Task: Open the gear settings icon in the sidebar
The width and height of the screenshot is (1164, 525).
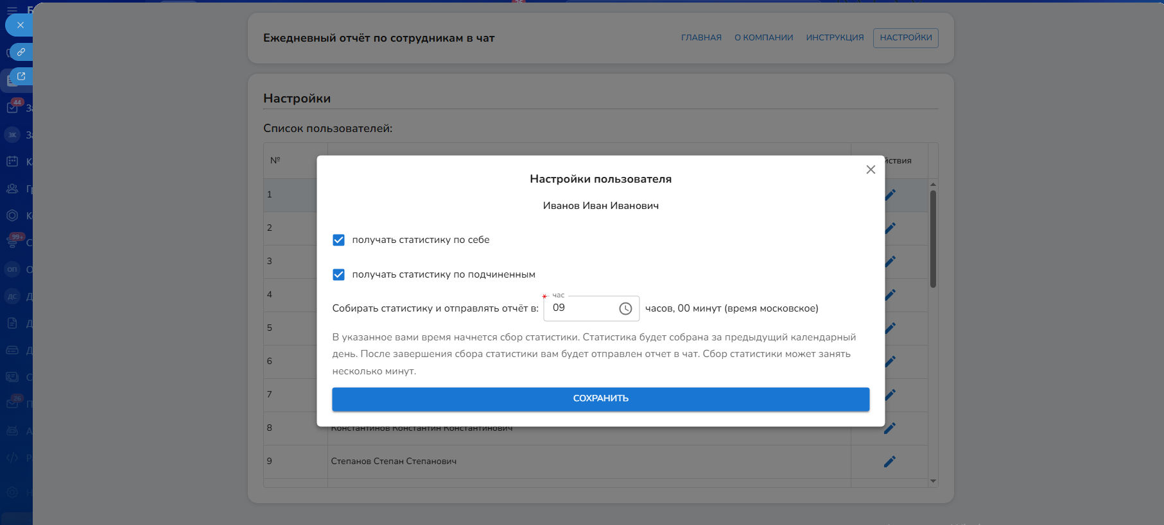Action: [12, 492]
